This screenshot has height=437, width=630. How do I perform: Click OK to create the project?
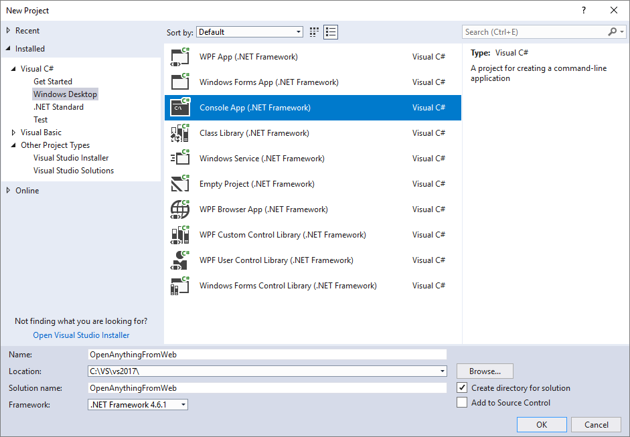[x=542, y=424]
